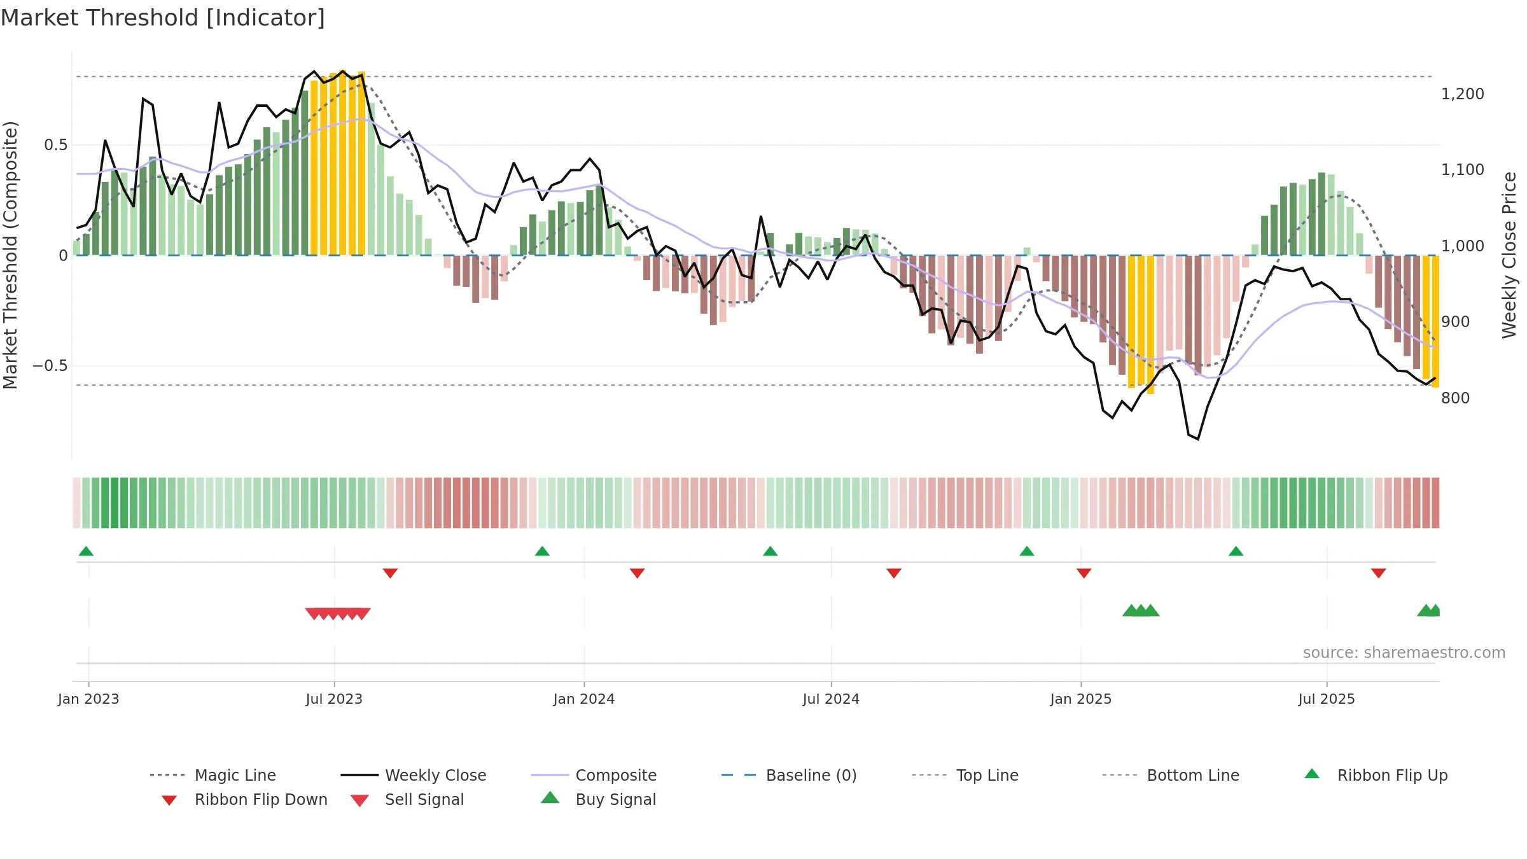This screenshot has width=1527, height=859.
Task: Click the −0.5 left axis label
Action: (x=50, y=366)
